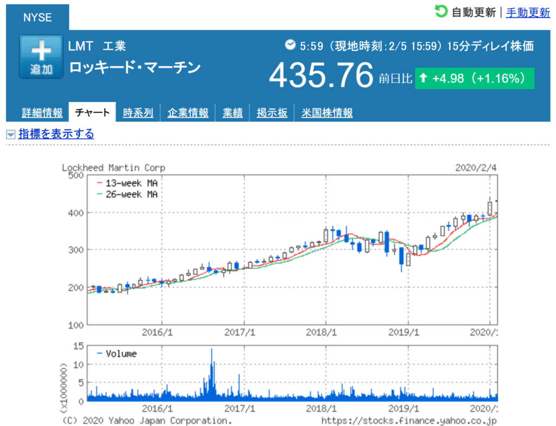Click the green up arrow icon
This screenshot has width=556, height=426.
click(423, 78)
